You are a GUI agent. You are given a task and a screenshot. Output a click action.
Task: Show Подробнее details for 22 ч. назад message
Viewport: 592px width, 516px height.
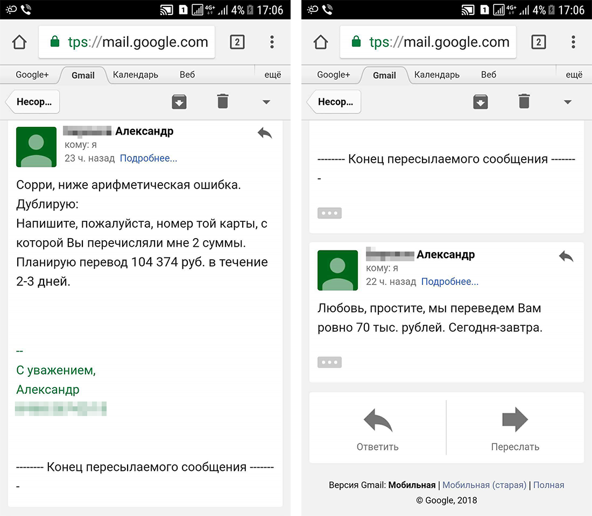[x=450, y=282]
